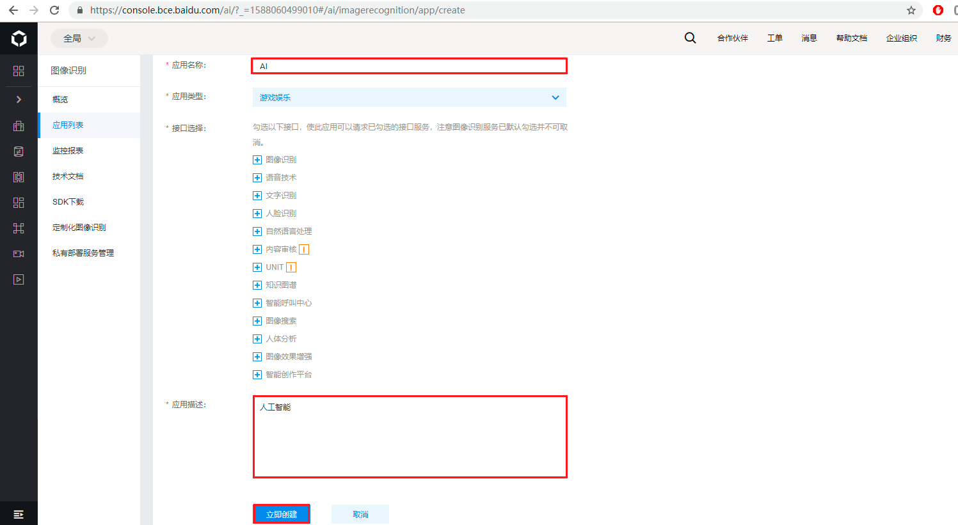Click the four-squares icon below the framed square
Viewport: 958px width, 525px height.
[19, 203]
